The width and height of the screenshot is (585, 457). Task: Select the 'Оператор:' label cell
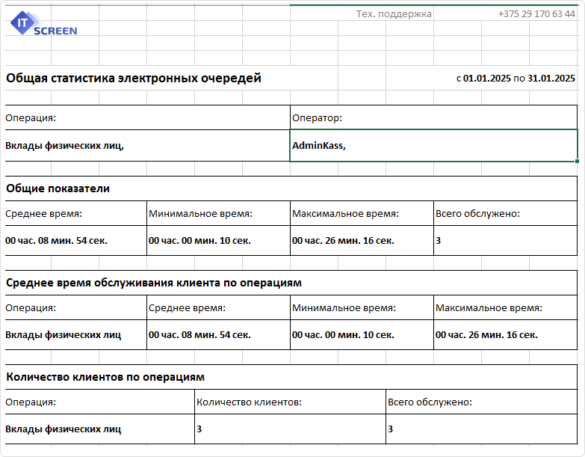pos(317,117)
